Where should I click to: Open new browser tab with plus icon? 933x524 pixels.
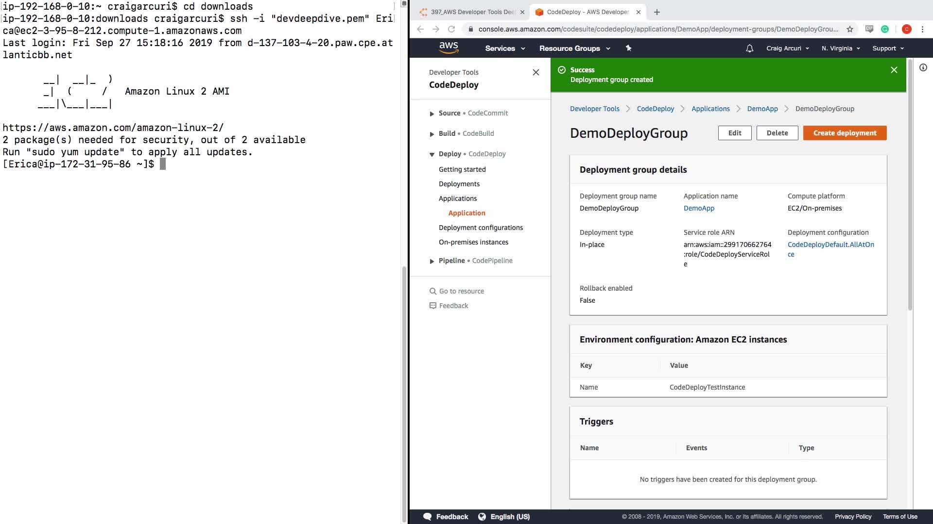pyautogui.click(x=657, y=12)
